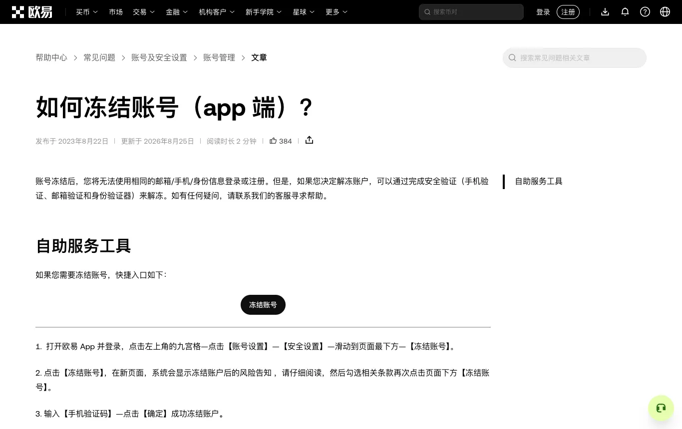Focus the 搜索币对 search field
The width and height of the screenshot is (682, 429).
(x=471, y=12)
